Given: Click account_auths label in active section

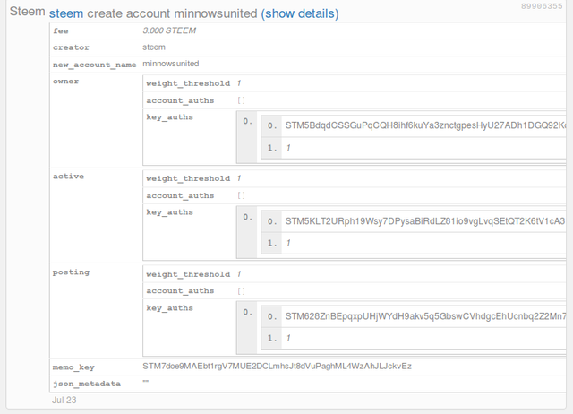Looking at the screenshot, I should tap(180, 195).
